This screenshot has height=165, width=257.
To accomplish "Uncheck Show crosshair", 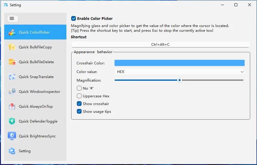I will [79, 104].
